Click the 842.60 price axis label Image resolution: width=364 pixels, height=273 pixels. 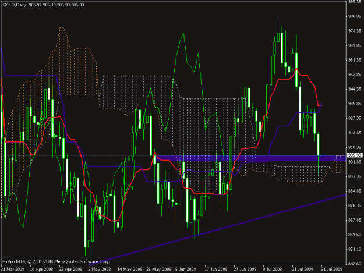click(355, 264)
